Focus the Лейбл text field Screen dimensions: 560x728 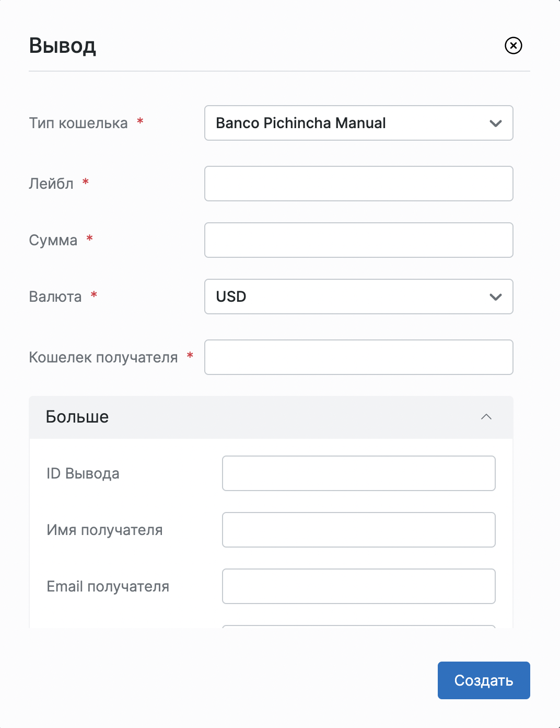[x=358, y=184]
